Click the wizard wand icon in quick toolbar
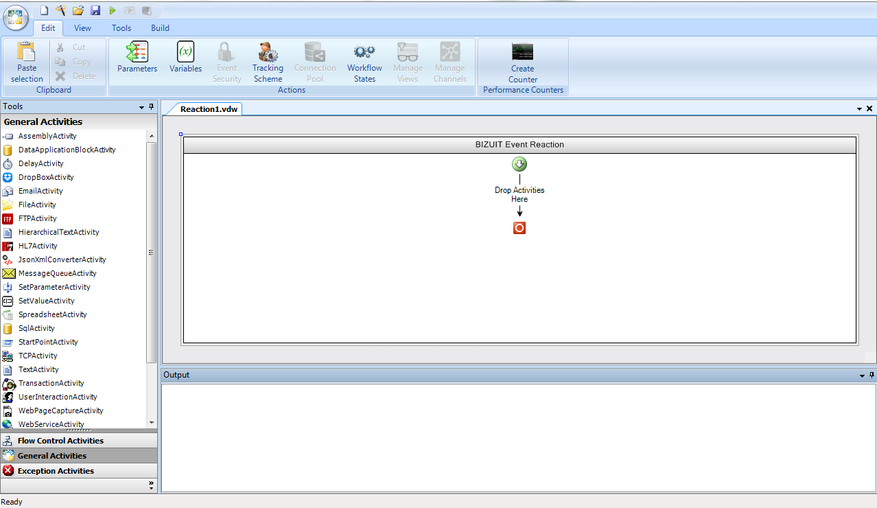Screen dimensions: 877x508 pos(61,10)
